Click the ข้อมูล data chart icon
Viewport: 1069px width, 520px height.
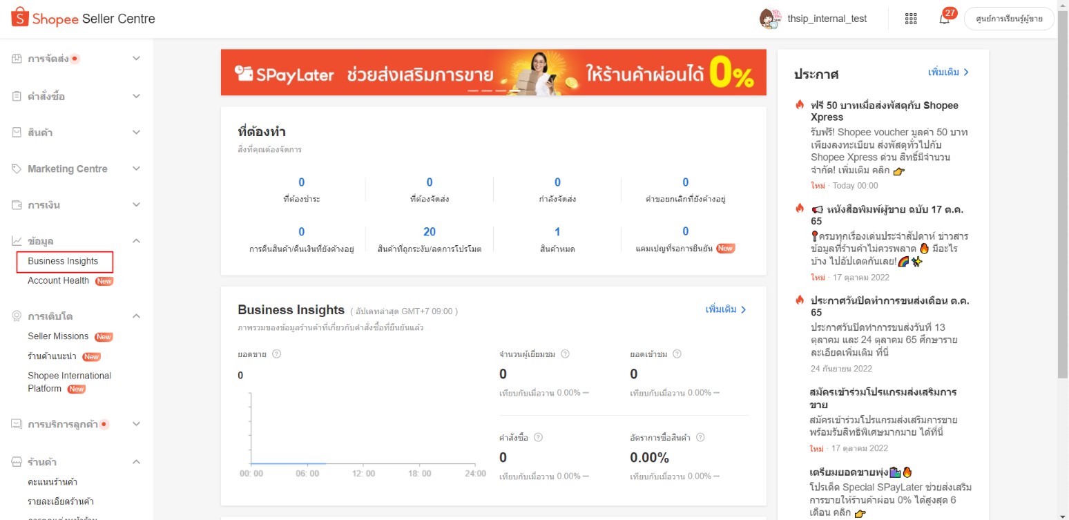coord(15,240)
